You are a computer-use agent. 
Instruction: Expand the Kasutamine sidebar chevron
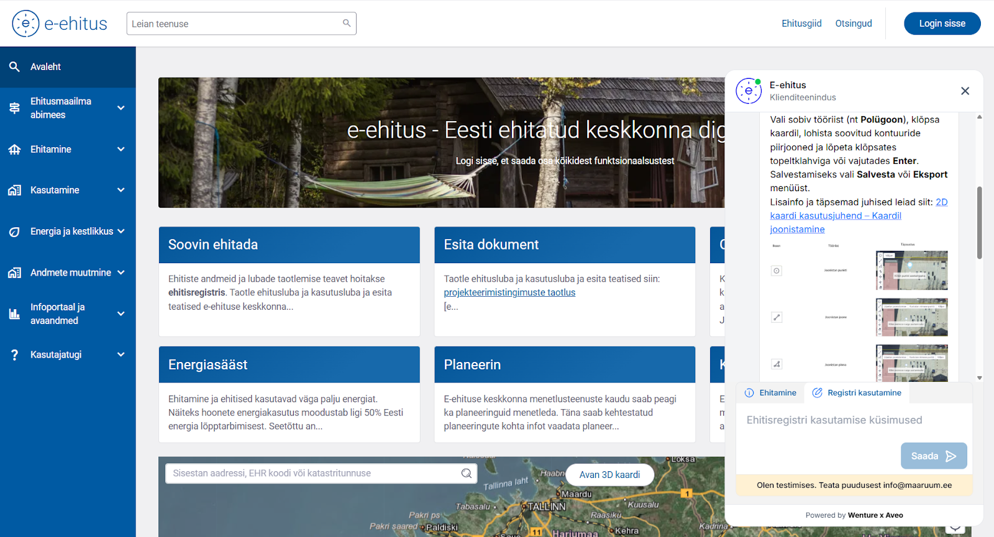pyautogui.click(x=121, y=190)
